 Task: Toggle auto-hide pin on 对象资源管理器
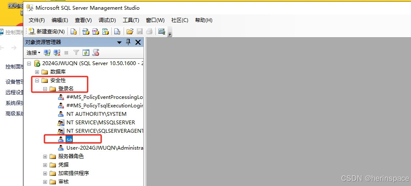click(128, 42)
